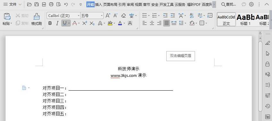Set right text alignment
272x121 pixels.
(x=159, y=23)
